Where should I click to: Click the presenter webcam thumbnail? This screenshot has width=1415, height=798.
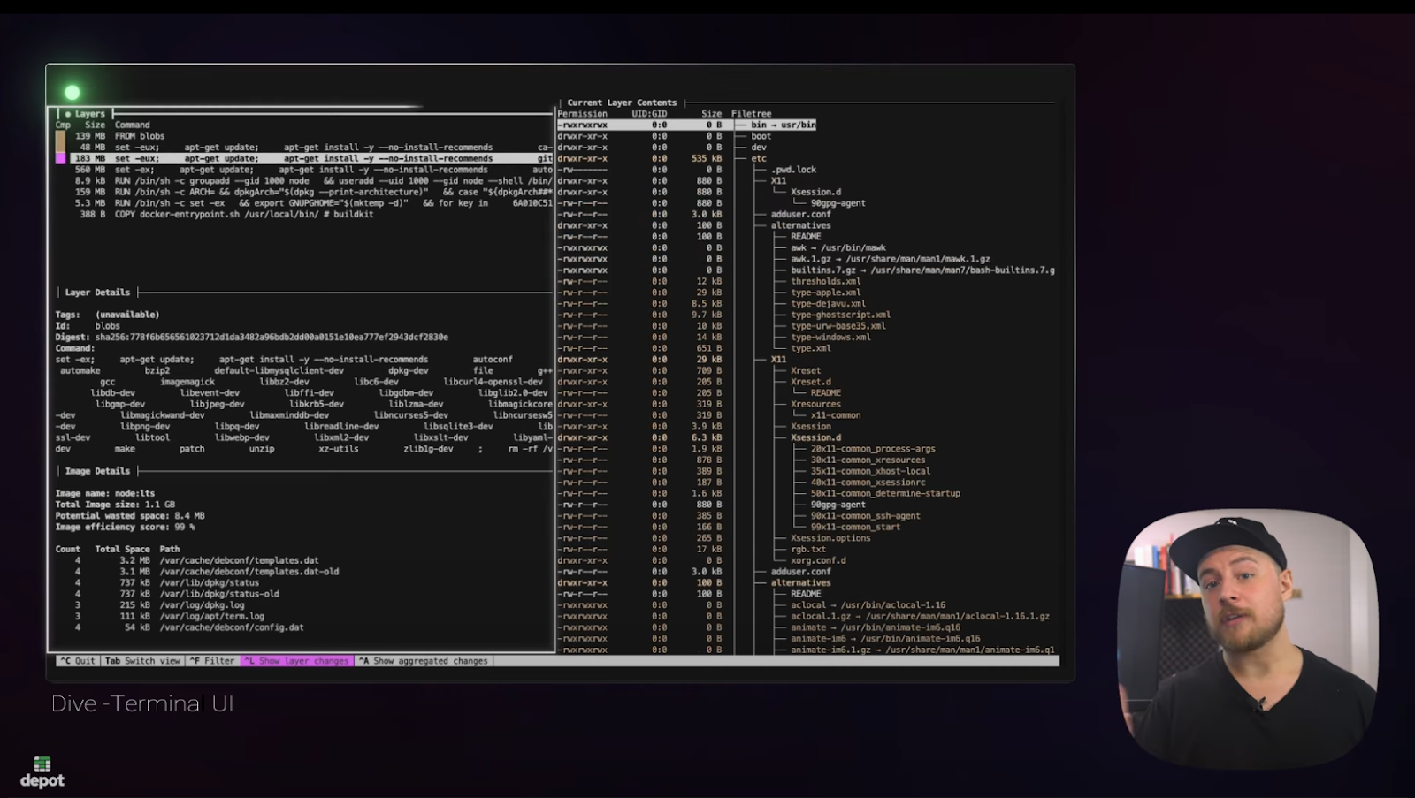(x=1249, y=636)
